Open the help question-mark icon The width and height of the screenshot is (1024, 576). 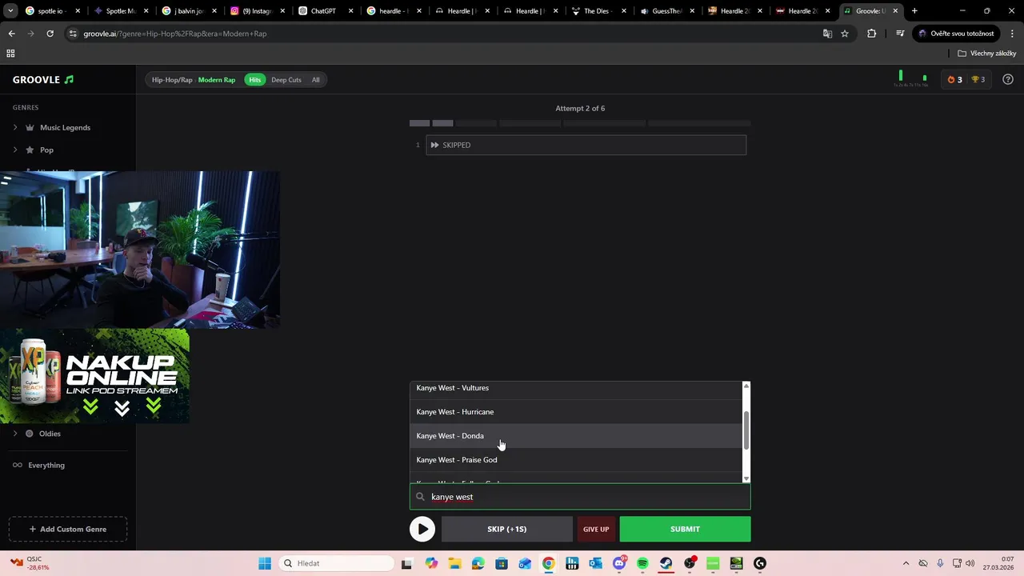point(1008,79)
